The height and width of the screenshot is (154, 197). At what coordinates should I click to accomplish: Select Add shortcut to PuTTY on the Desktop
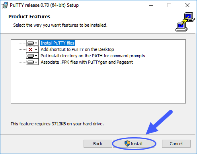[x=77, y=49]
